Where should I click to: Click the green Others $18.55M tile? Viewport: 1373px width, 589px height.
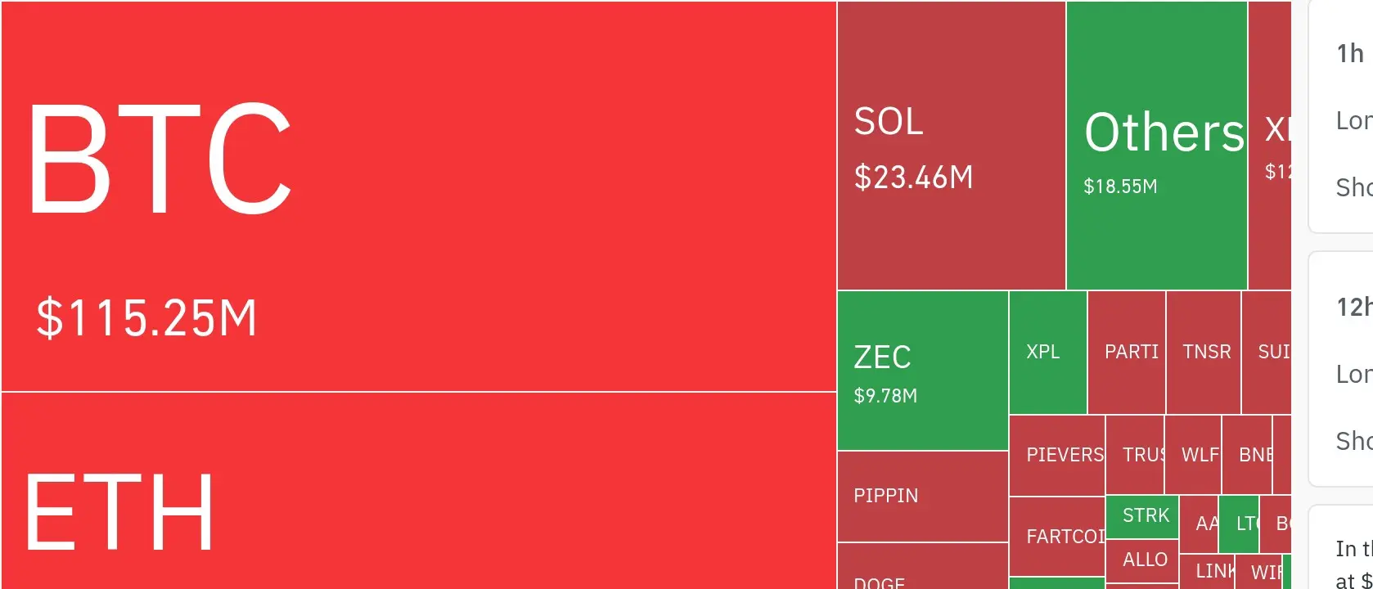click(1156, 146)
